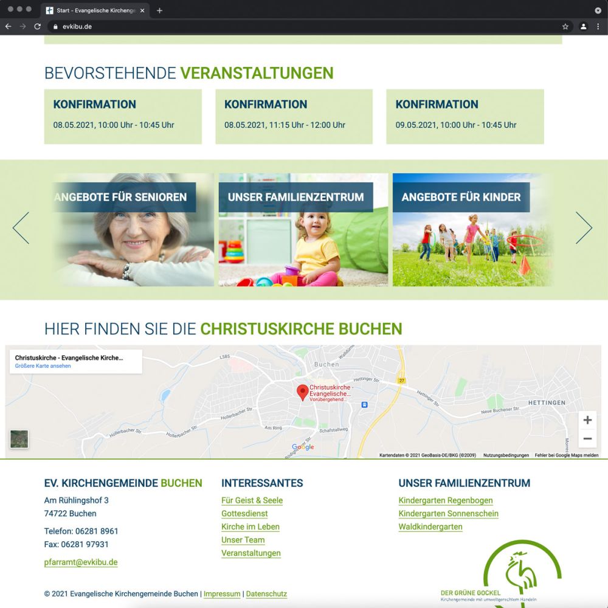This screenshot has height=608, width=608.
Task: Click the padlock icon next to evkibu.de
Action: pyautogui.click(x=54, y=27)
